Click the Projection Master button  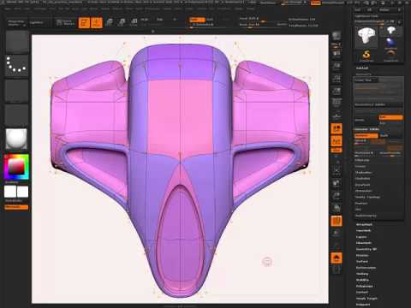16,23
